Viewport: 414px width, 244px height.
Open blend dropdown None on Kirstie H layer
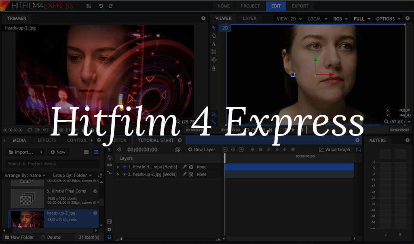pyautogui.click(x=202, y=167)
